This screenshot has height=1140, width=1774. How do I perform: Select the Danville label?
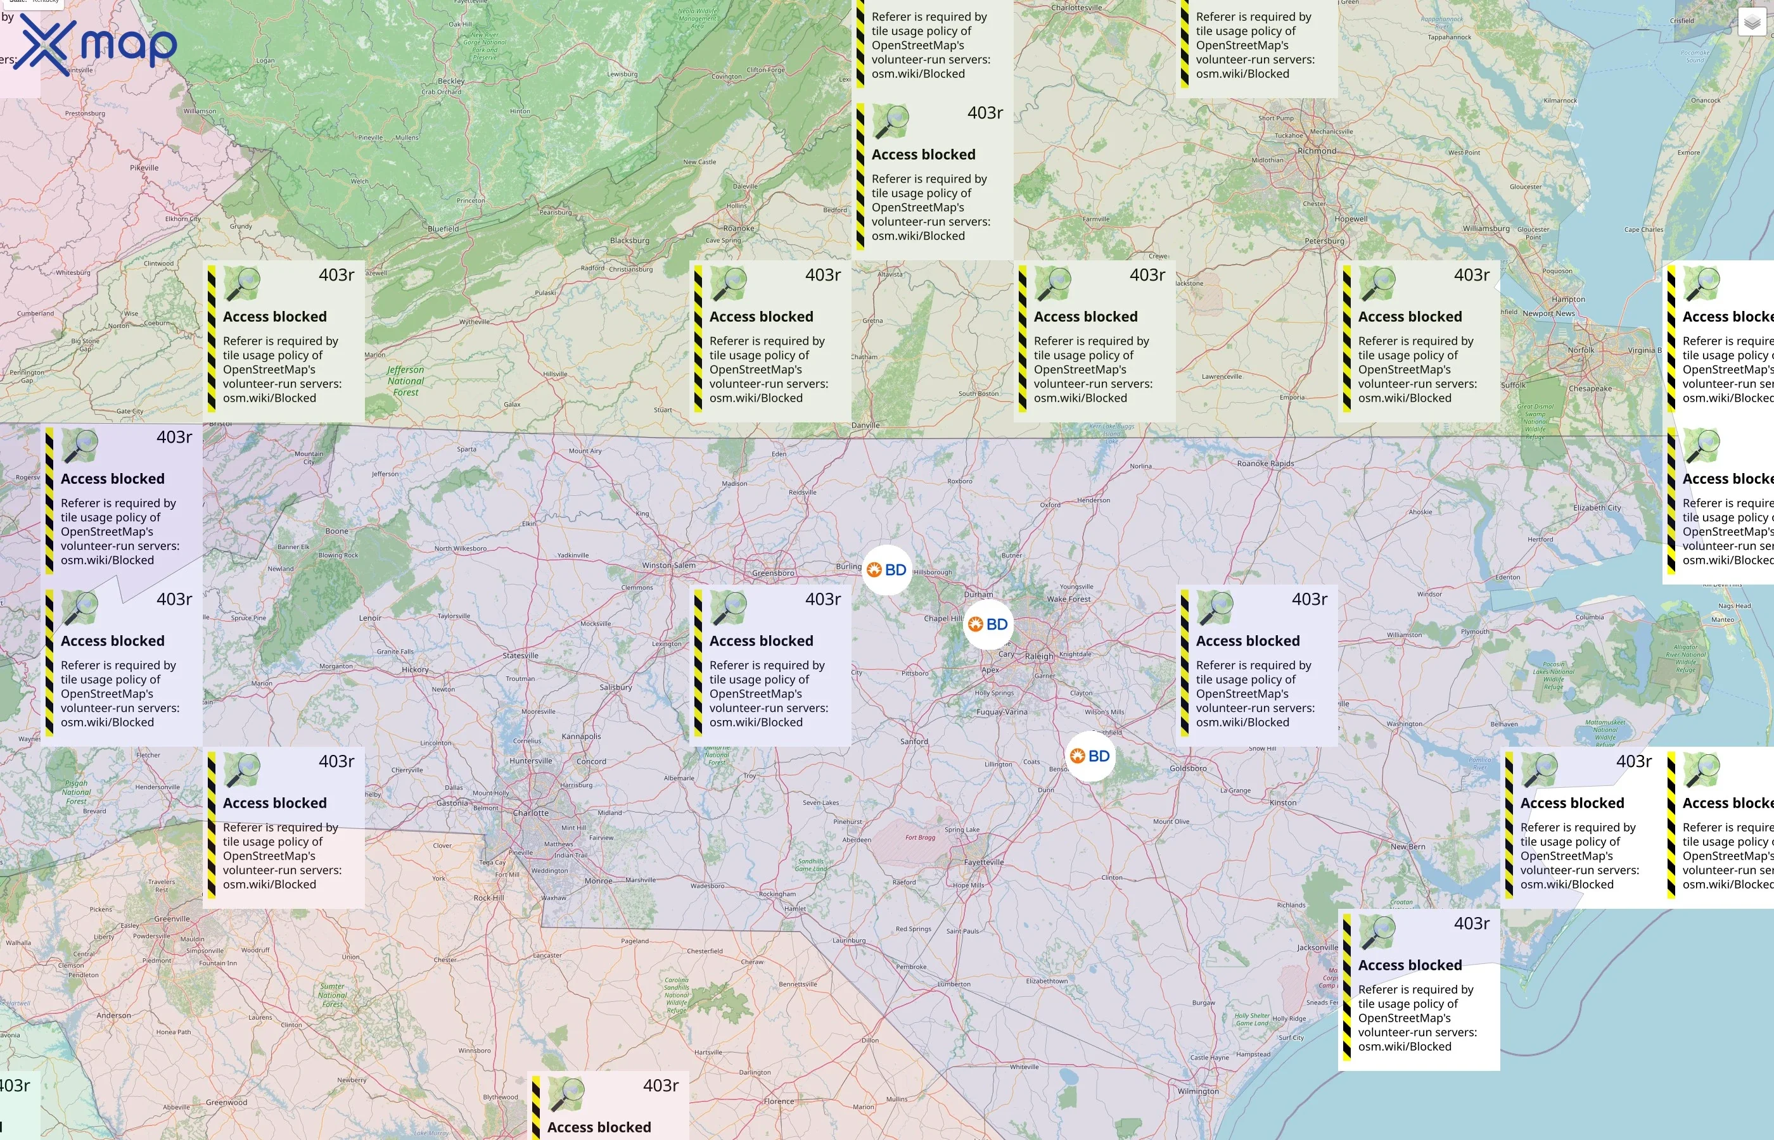[x=865, y=426]
